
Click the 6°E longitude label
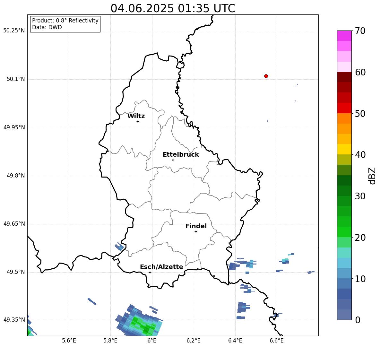pos(152,341)
